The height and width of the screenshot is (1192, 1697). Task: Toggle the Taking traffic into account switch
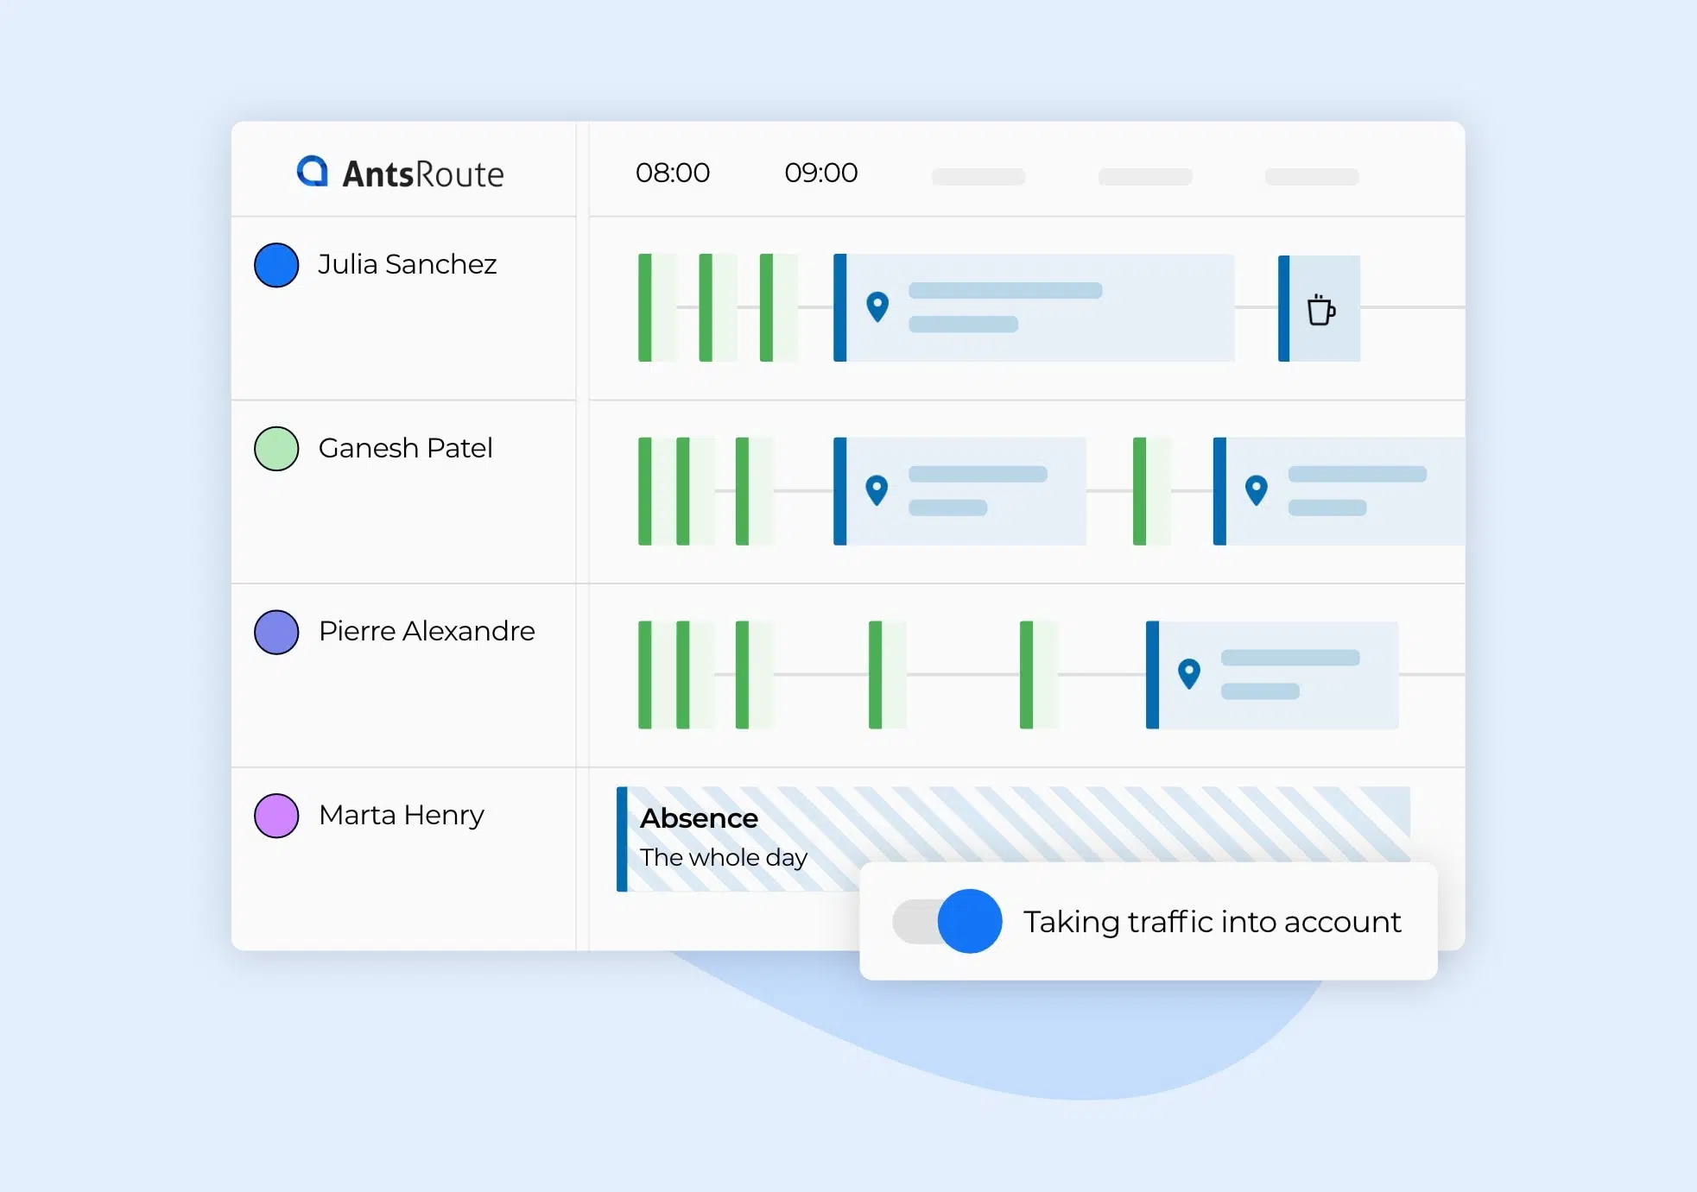947,921
